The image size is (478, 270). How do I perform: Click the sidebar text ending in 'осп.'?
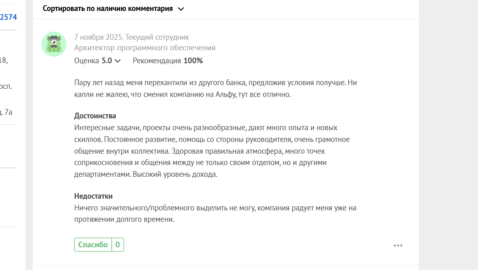(6, 86)
